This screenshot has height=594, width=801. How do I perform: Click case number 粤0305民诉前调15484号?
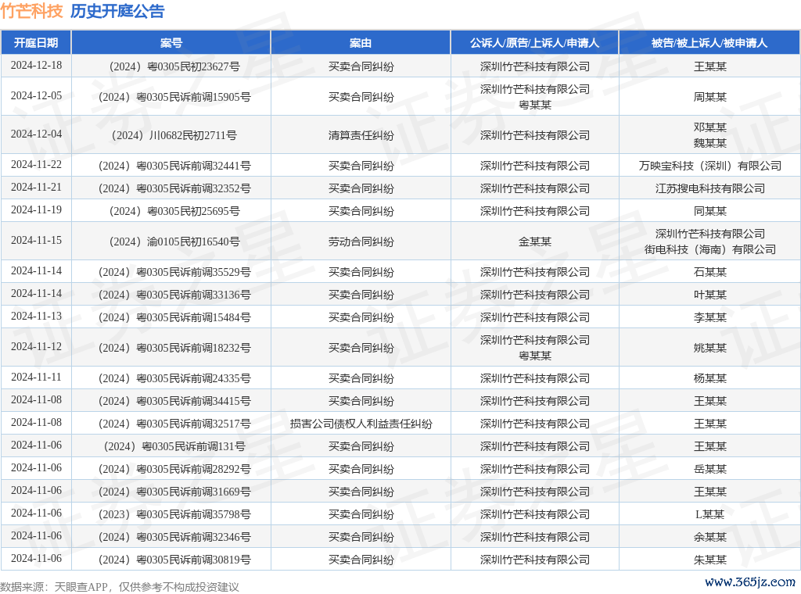tap(174, 317)
